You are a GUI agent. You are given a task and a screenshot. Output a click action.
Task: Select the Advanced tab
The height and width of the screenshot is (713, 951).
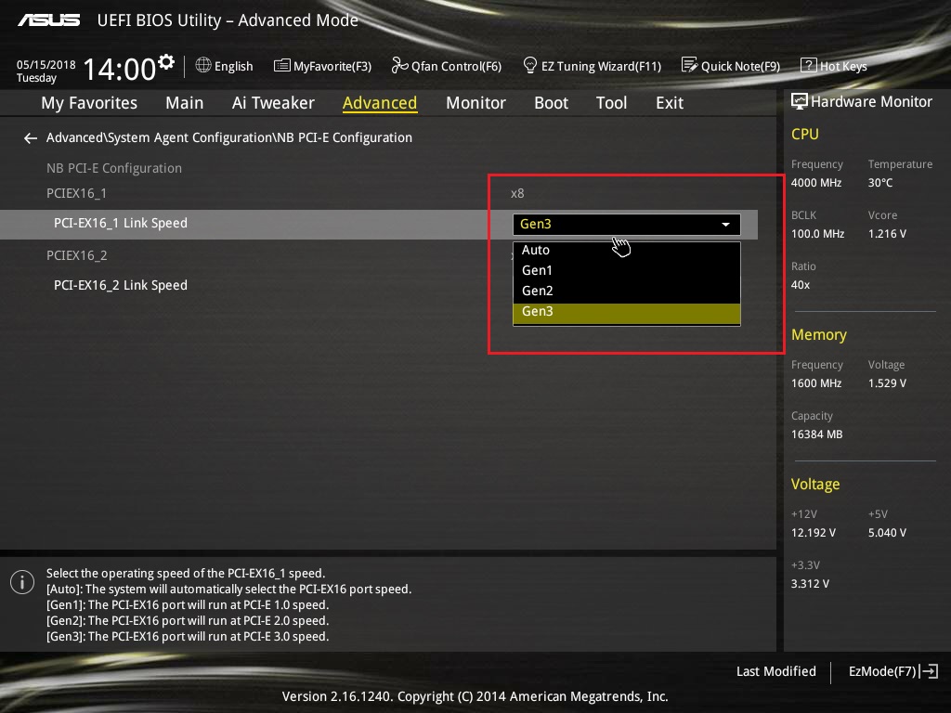(x=380, y=103)
